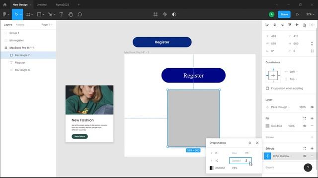Click the Edit object icon
The image size is (318, 178).
click(x=156, y=14)
